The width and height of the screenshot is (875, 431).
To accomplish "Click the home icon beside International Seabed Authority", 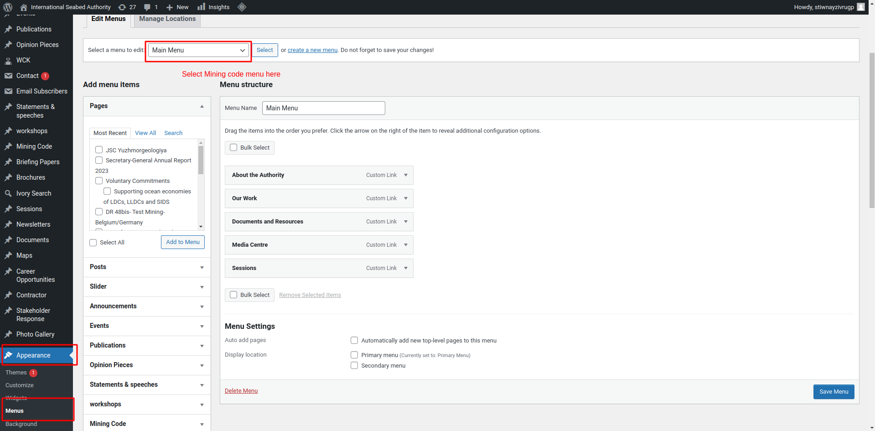I will point(24,7).
